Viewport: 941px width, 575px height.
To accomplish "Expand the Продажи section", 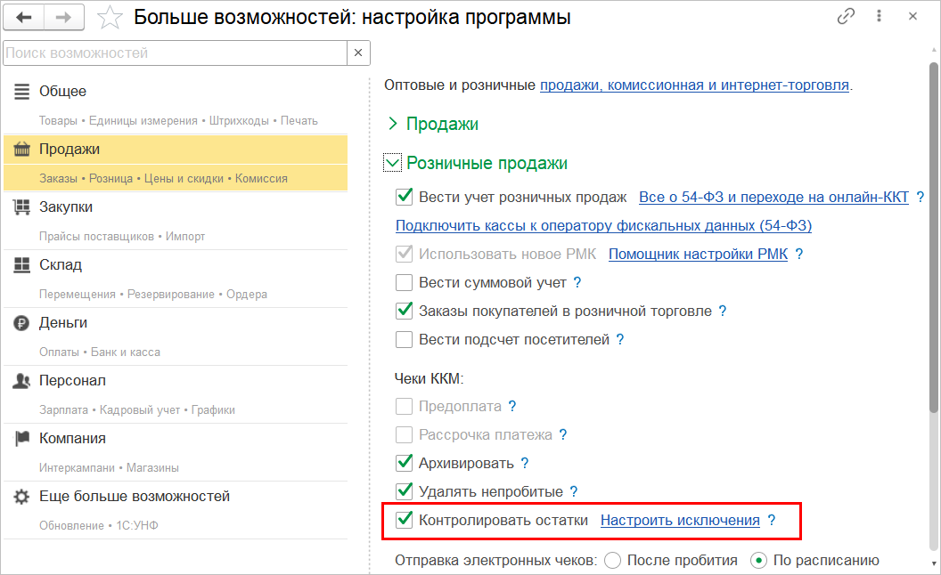I will coord(394,125).
